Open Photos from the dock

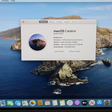(x=32, y=103)
